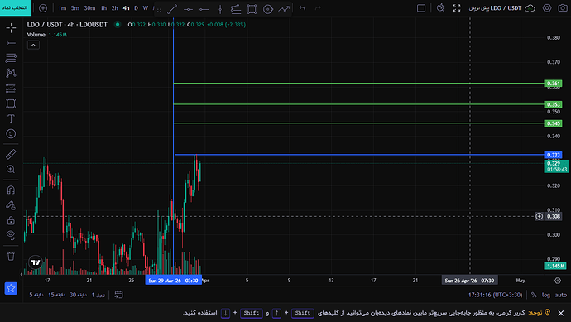Hide all drawings with eye icon

click(11, 235)
